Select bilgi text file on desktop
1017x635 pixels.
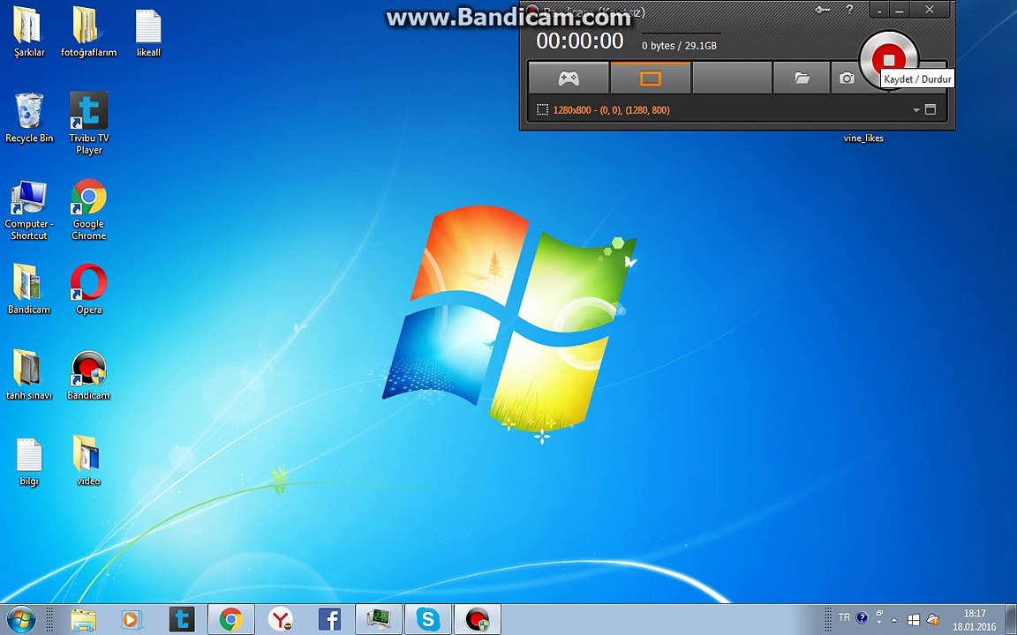pos(28,461)
